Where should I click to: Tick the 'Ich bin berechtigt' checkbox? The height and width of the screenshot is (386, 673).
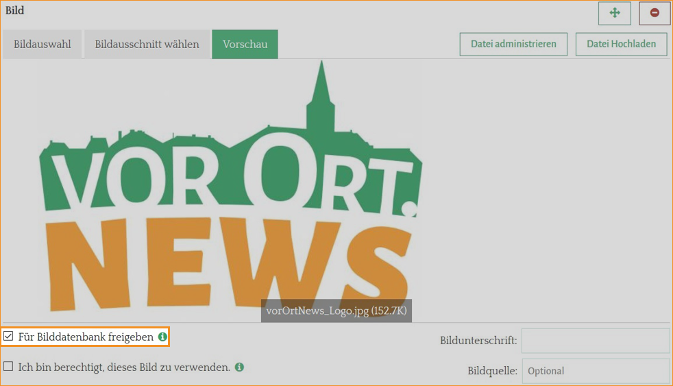[x=9, y=367]
